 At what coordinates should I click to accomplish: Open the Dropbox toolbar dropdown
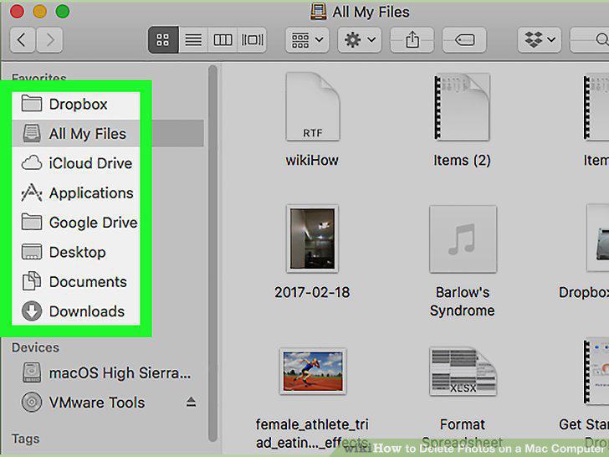pyautogui.click(x=539, y=39)
